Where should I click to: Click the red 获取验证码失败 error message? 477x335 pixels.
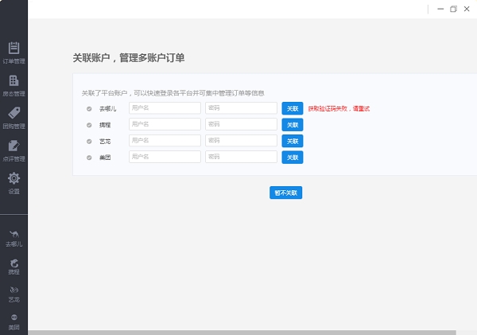(339, 109)
